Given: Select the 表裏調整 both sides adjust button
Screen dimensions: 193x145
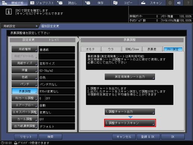Looking at the screenshot, I should [x=25, y=91].
